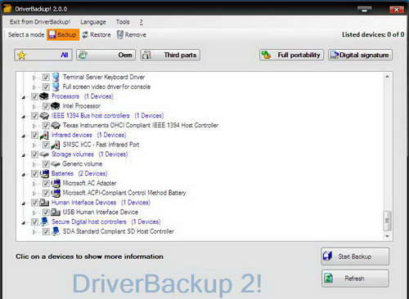This screenshot has height=299, width=409.
Task: Collapse Secure Digital host controllers category
Action: [24, 222]
